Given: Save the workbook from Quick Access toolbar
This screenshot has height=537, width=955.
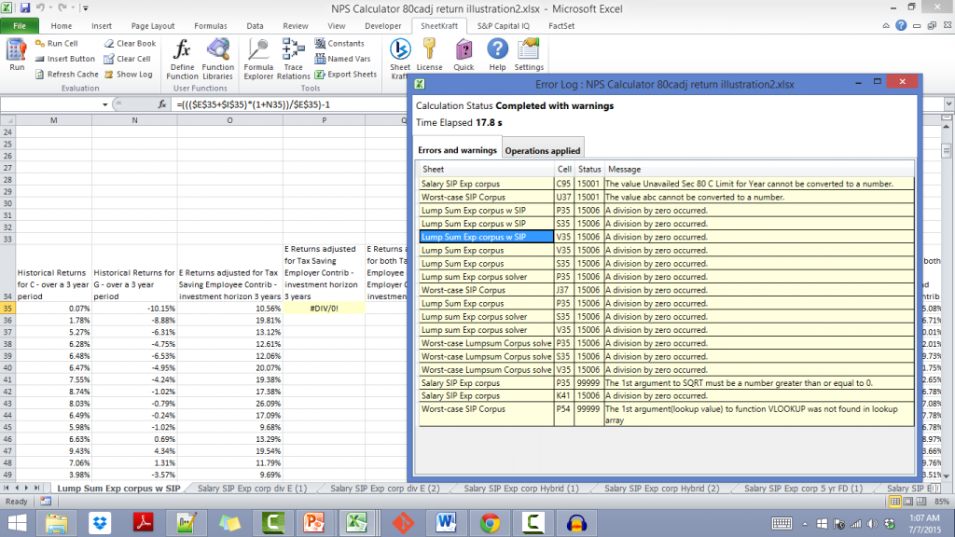Looking at the screenshot, I should tap(25, 7).
